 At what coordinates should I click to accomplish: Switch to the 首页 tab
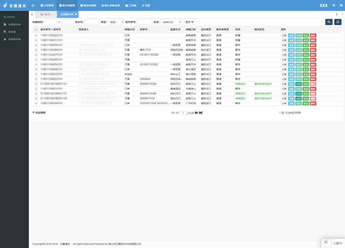45,14
